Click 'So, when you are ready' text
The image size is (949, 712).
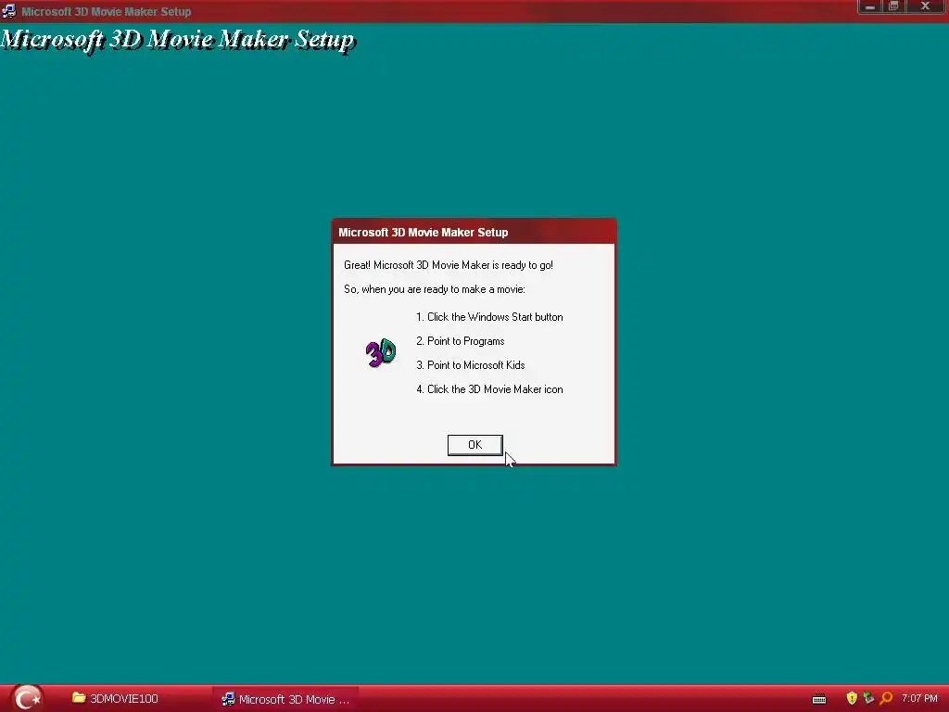(x=435, y=289)
